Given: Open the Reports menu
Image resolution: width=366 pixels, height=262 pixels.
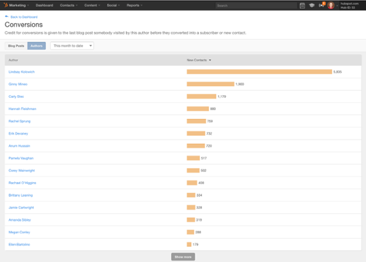Looking at the screenshot, I should 135,5.
